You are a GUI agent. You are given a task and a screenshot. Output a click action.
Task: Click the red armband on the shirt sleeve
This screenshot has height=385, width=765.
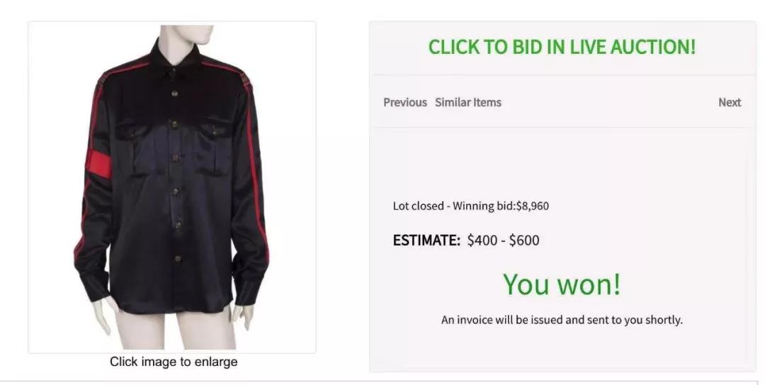click(x=99, y=164)
